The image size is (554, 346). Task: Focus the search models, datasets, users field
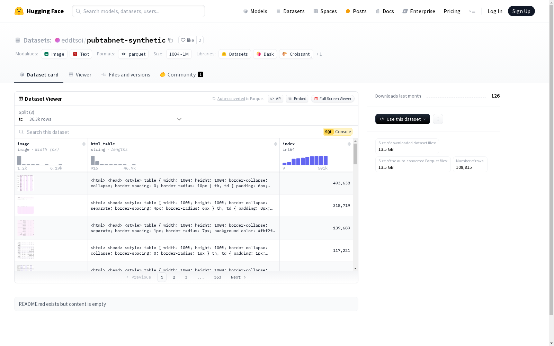tap(138, 11)
